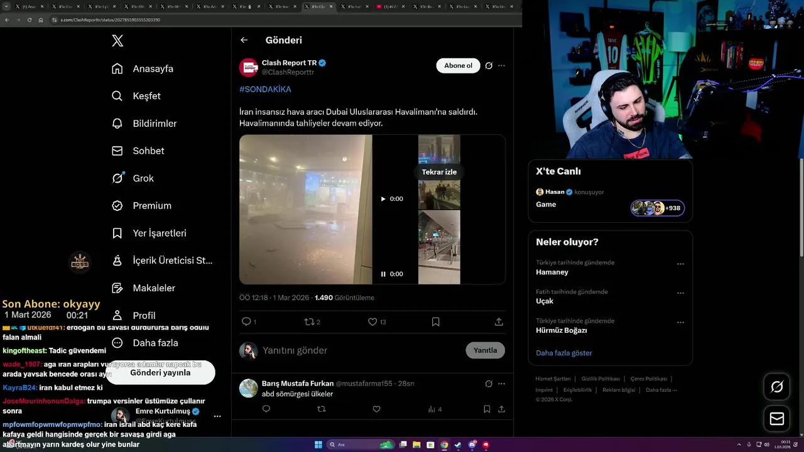The image size is (804, 452).
Task: Click the Abone ol button
Action: point(458,65)
